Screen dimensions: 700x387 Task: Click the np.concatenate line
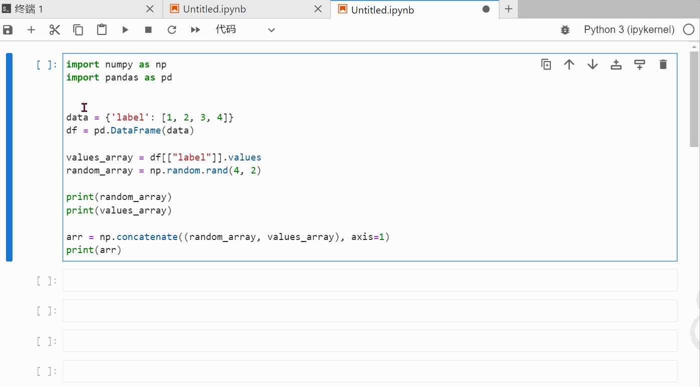pyautogui.click(x=228, y=237)
